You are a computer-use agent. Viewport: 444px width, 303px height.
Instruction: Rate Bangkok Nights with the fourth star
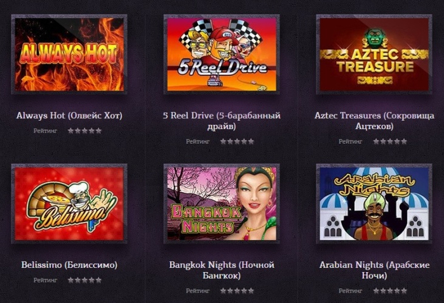tap(244, 290)
